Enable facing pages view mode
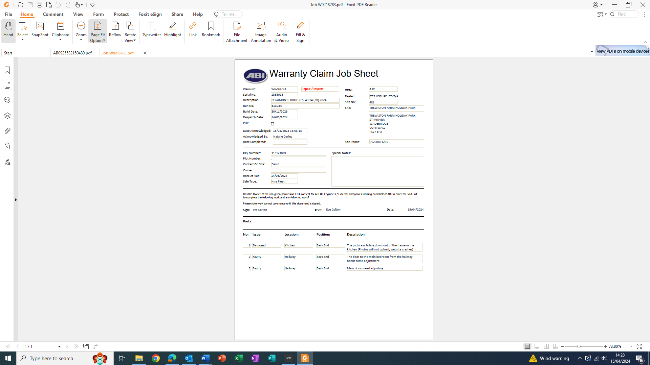The height and width of the screenshot is (365, 650). 546,346
